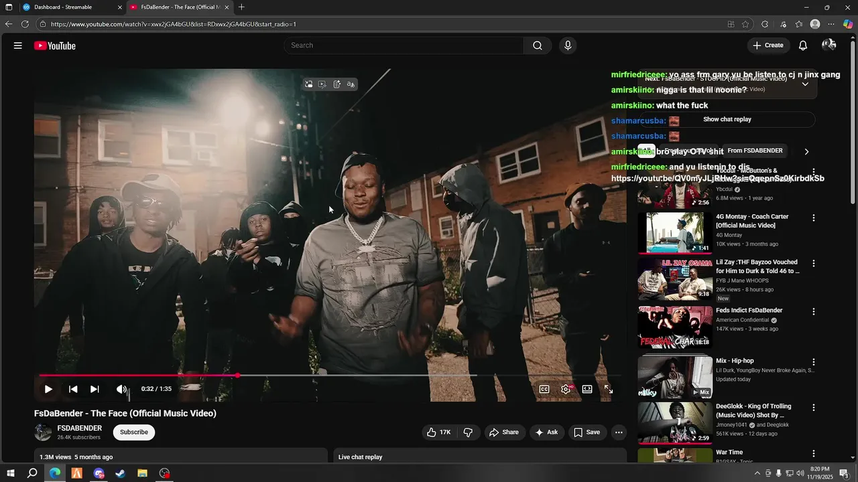
Task: Skip to the next video
Action: (95, 389)
